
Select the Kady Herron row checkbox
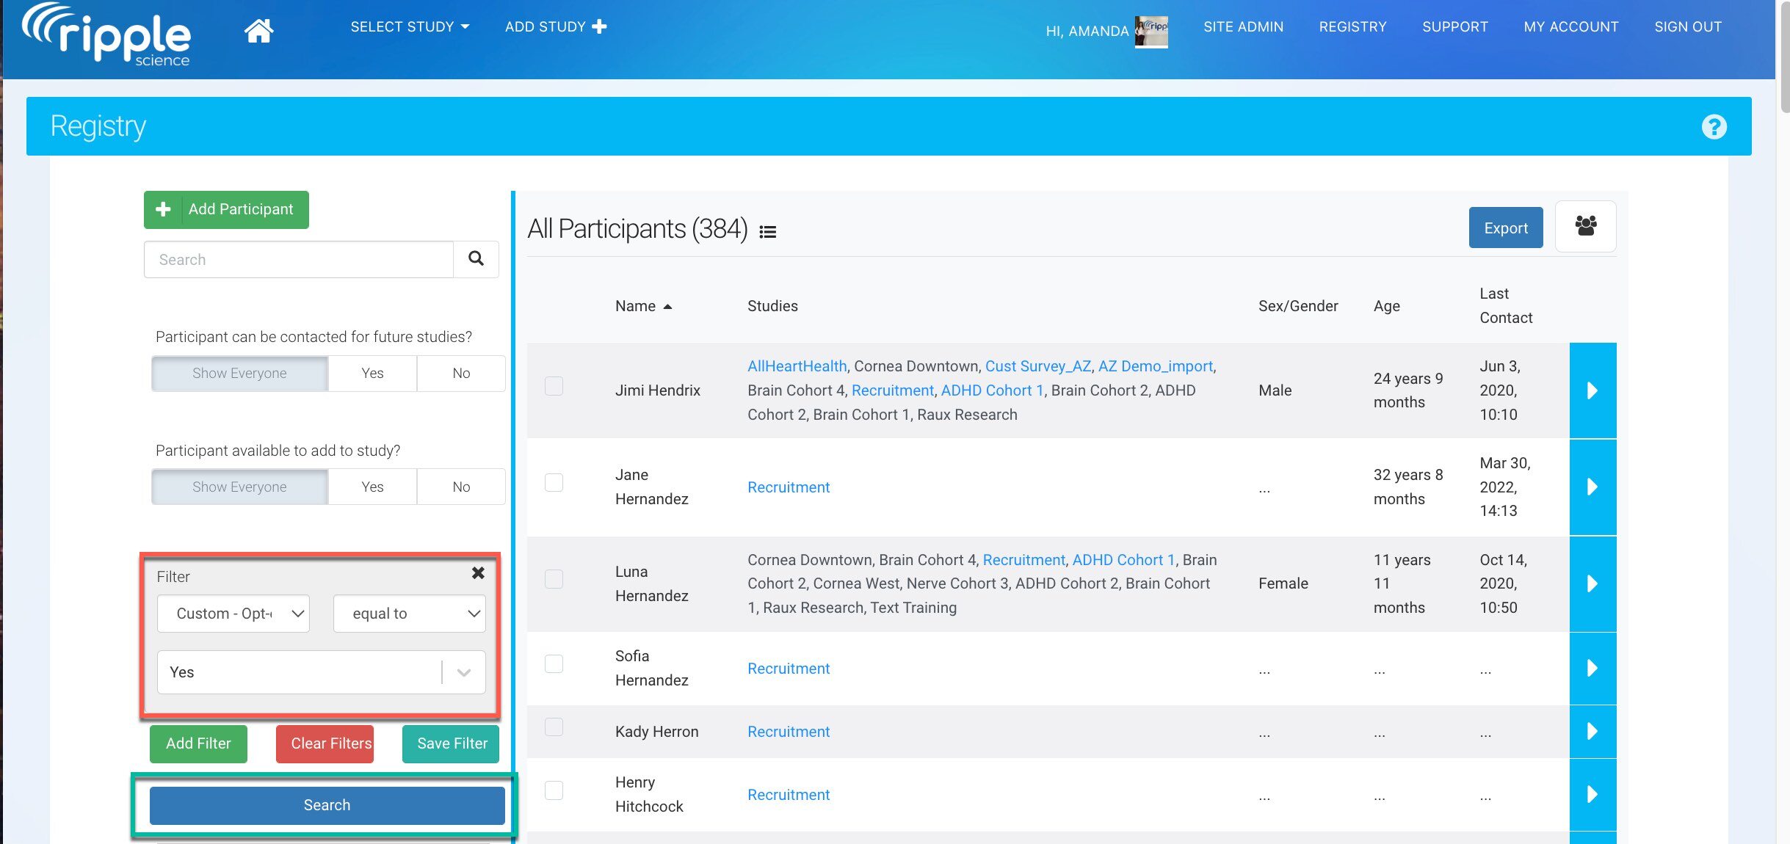[554, 727]
